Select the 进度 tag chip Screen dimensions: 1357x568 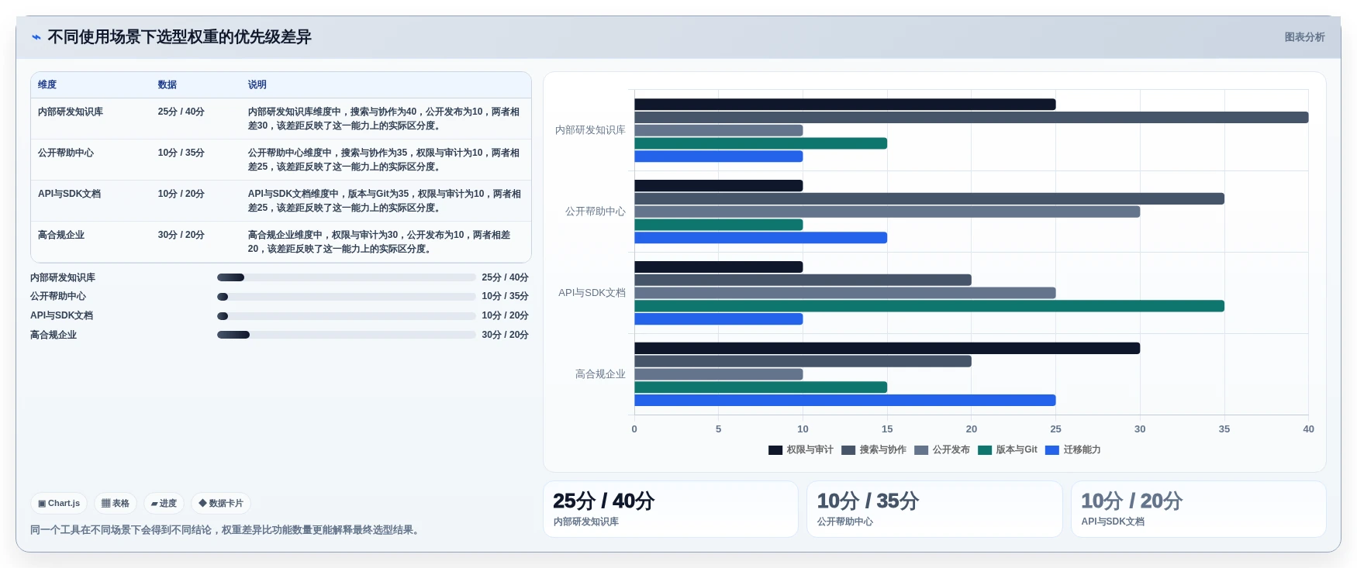point(164,503)
